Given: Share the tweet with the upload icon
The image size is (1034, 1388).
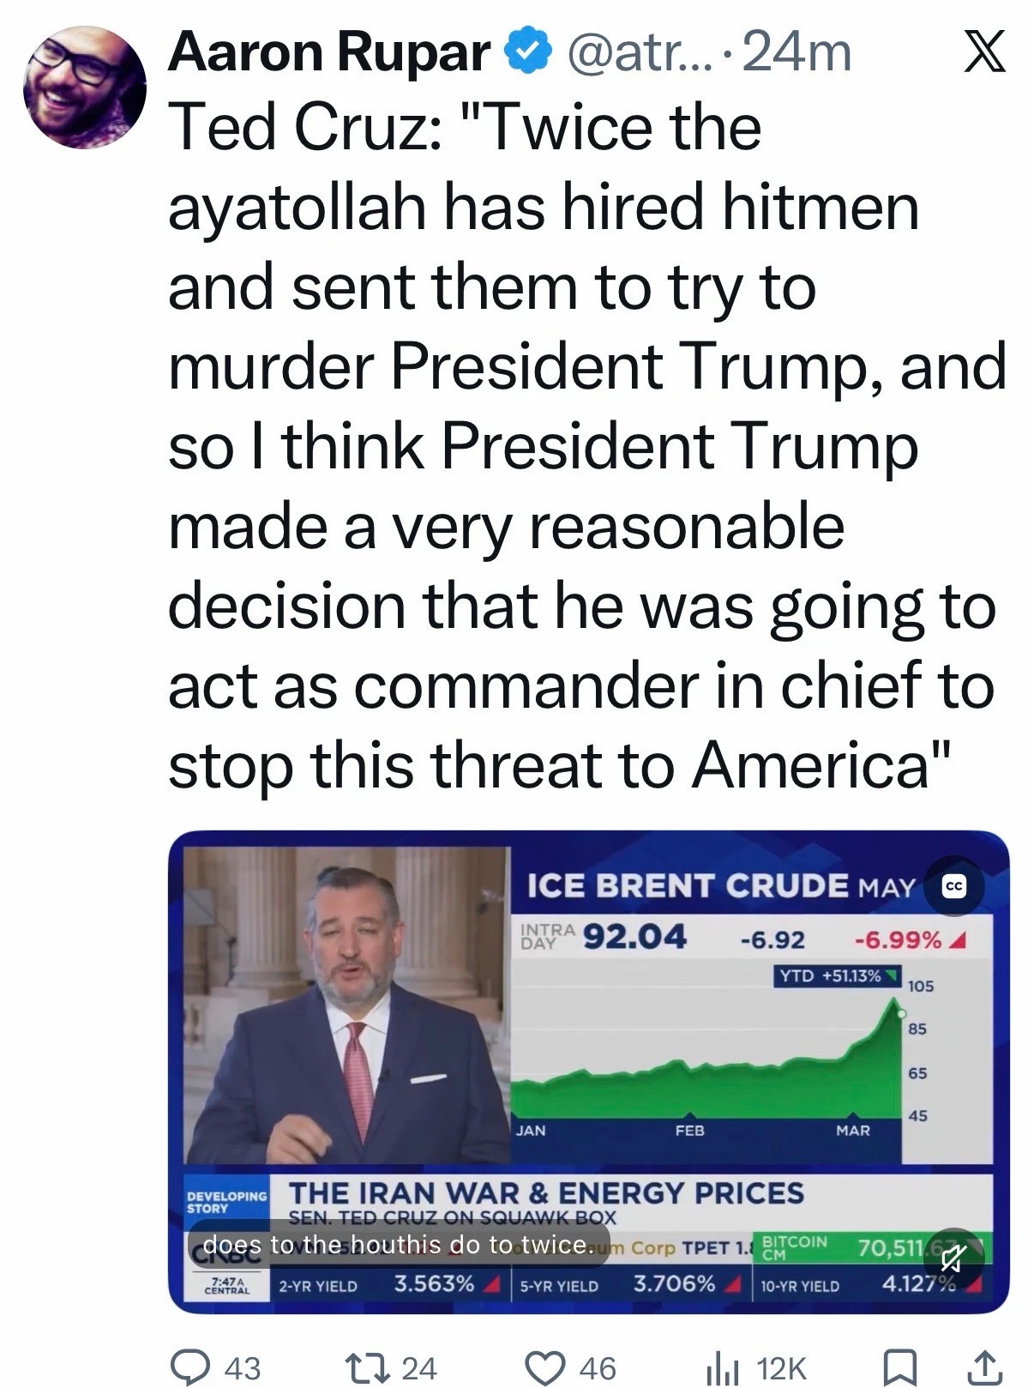Looking at the screenshot, I should coord(985,1365).
